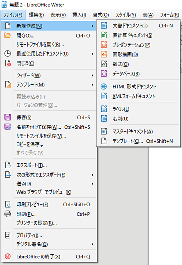This screenshot has width=182, height=265.
Task: Open the 書式(O) menu
Action: (101, 15)
